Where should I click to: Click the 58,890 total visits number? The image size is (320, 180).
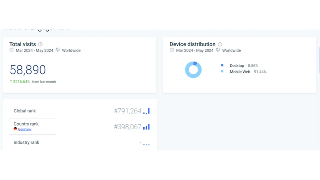28,70
